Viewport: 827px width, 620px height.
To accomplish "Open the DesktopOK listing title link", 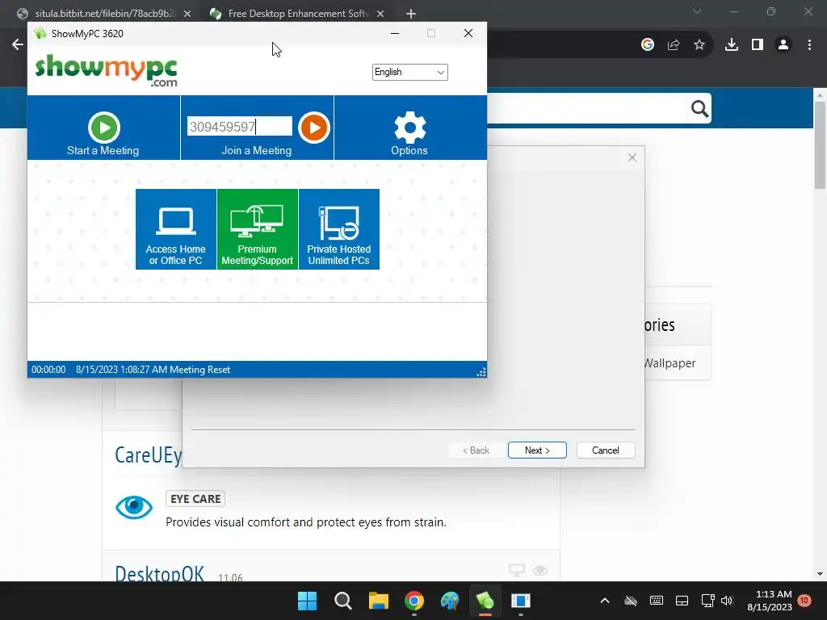I will [159, 573].
